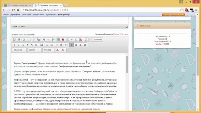Toggle Strikethrough formatting
The height and width of the screenshot is (113, 201).
pos(28,45)
